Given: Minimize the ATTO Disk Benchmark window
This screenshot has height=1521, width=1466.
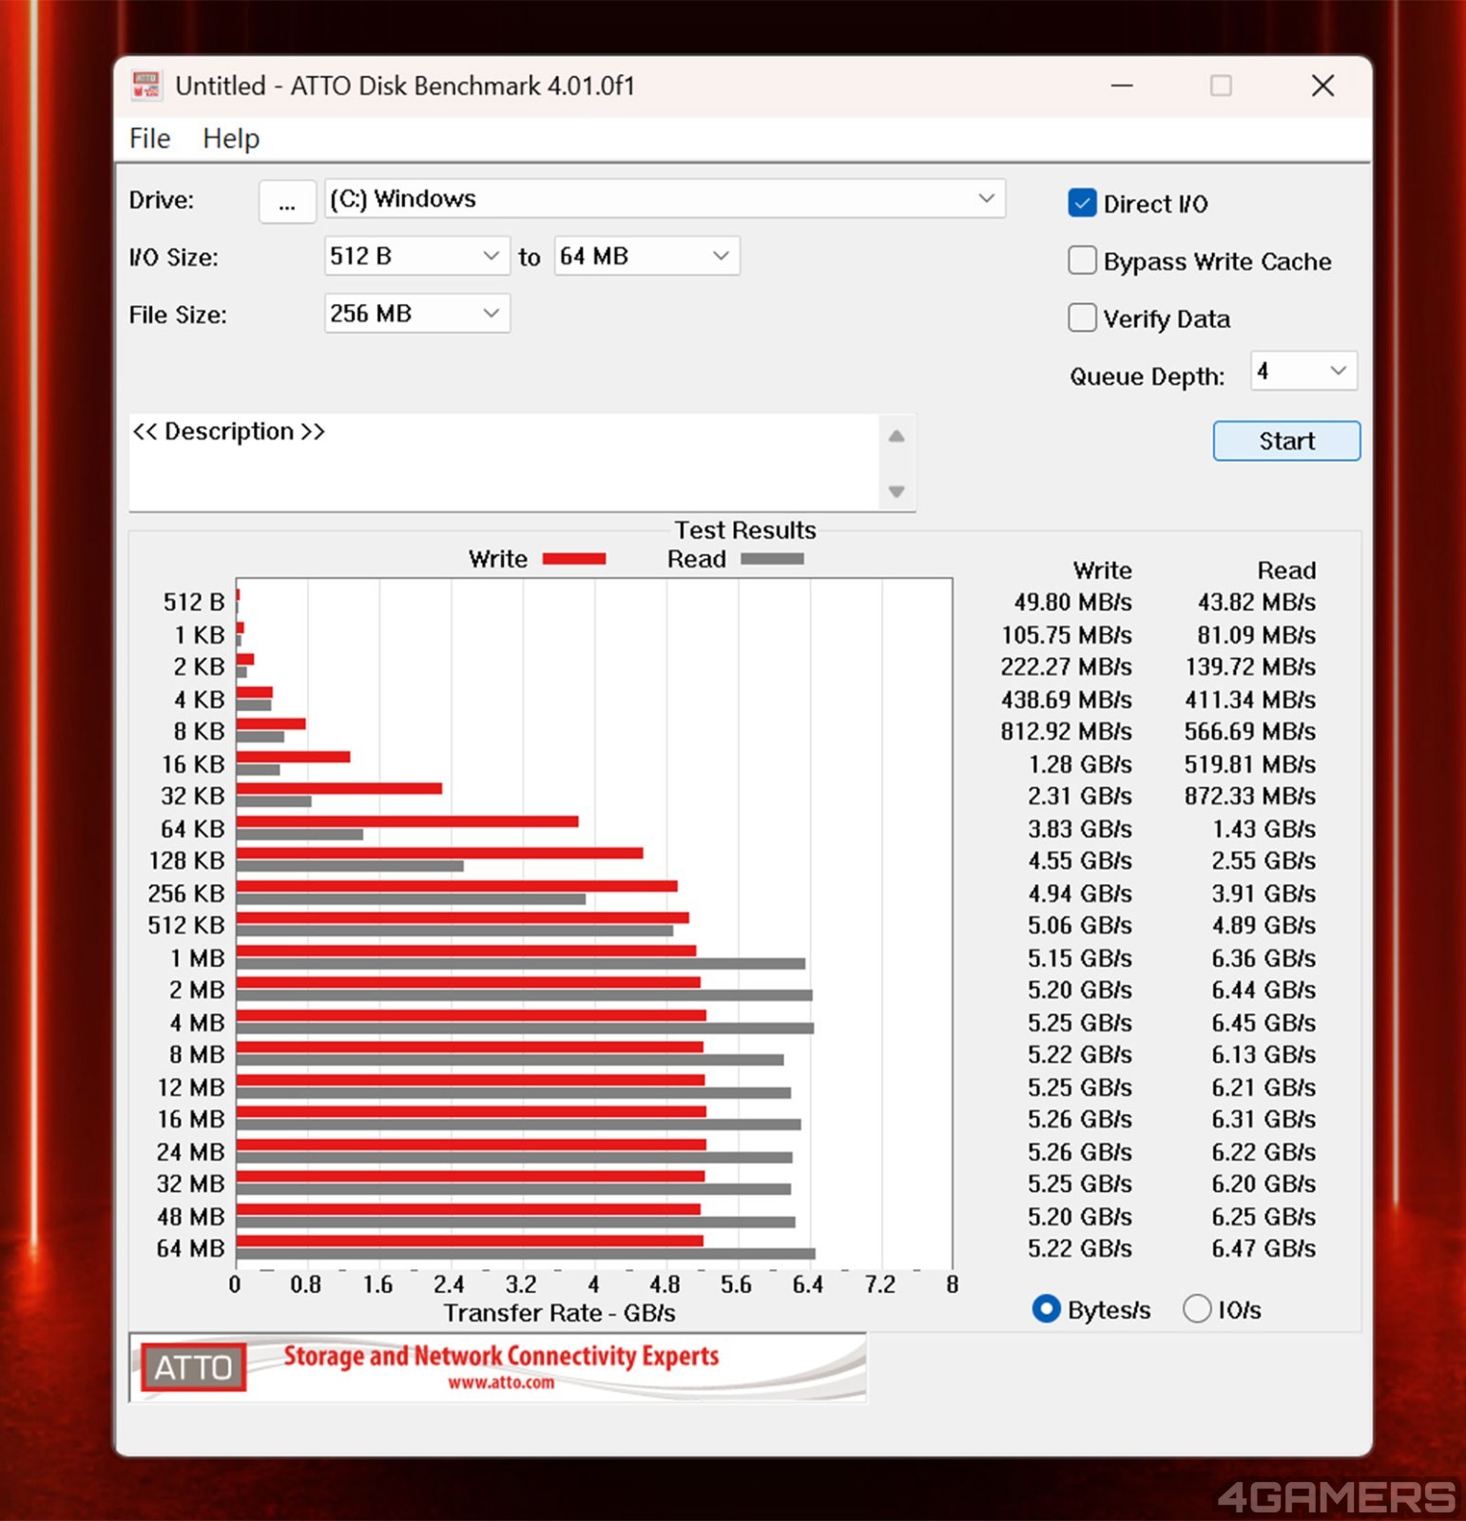Looking at the screenshot, I should click(x=1122, y=86).
